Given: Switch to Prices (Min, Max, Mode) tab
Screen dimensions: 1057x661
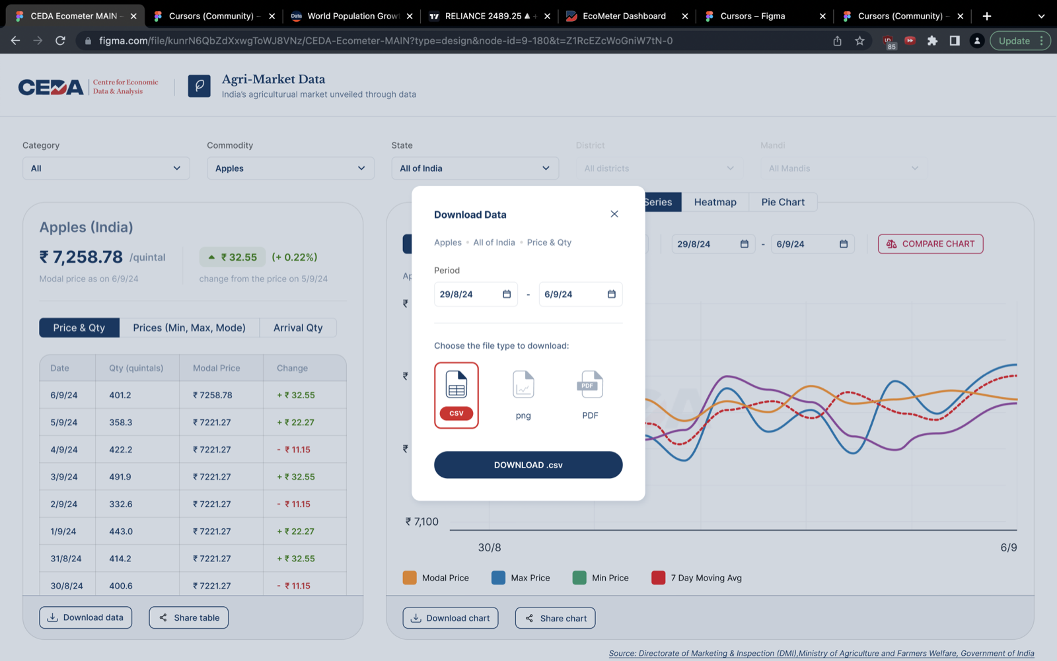Looking at the screenshot, I should coord(189,328).
